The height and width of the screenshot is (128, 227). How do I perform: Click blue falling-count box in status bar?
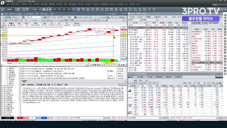(44, 118)
